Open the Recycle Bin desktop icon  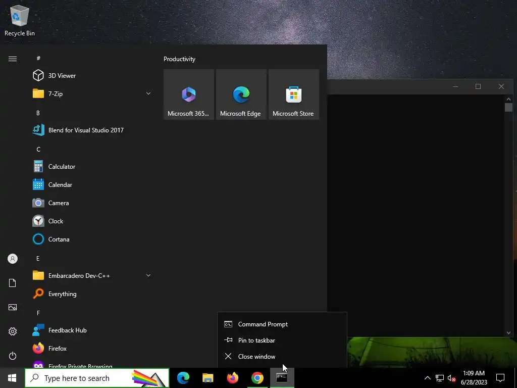tap(20, 20)
